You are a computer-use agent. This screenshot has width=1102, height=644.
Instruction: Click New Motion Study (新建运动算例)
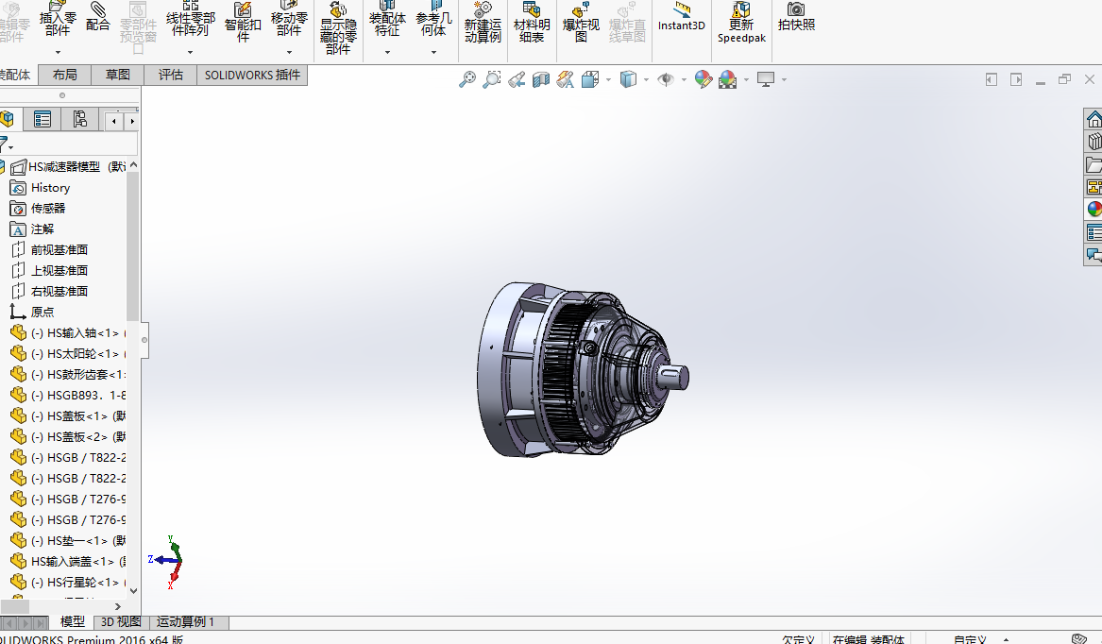[x=483, y=23]
